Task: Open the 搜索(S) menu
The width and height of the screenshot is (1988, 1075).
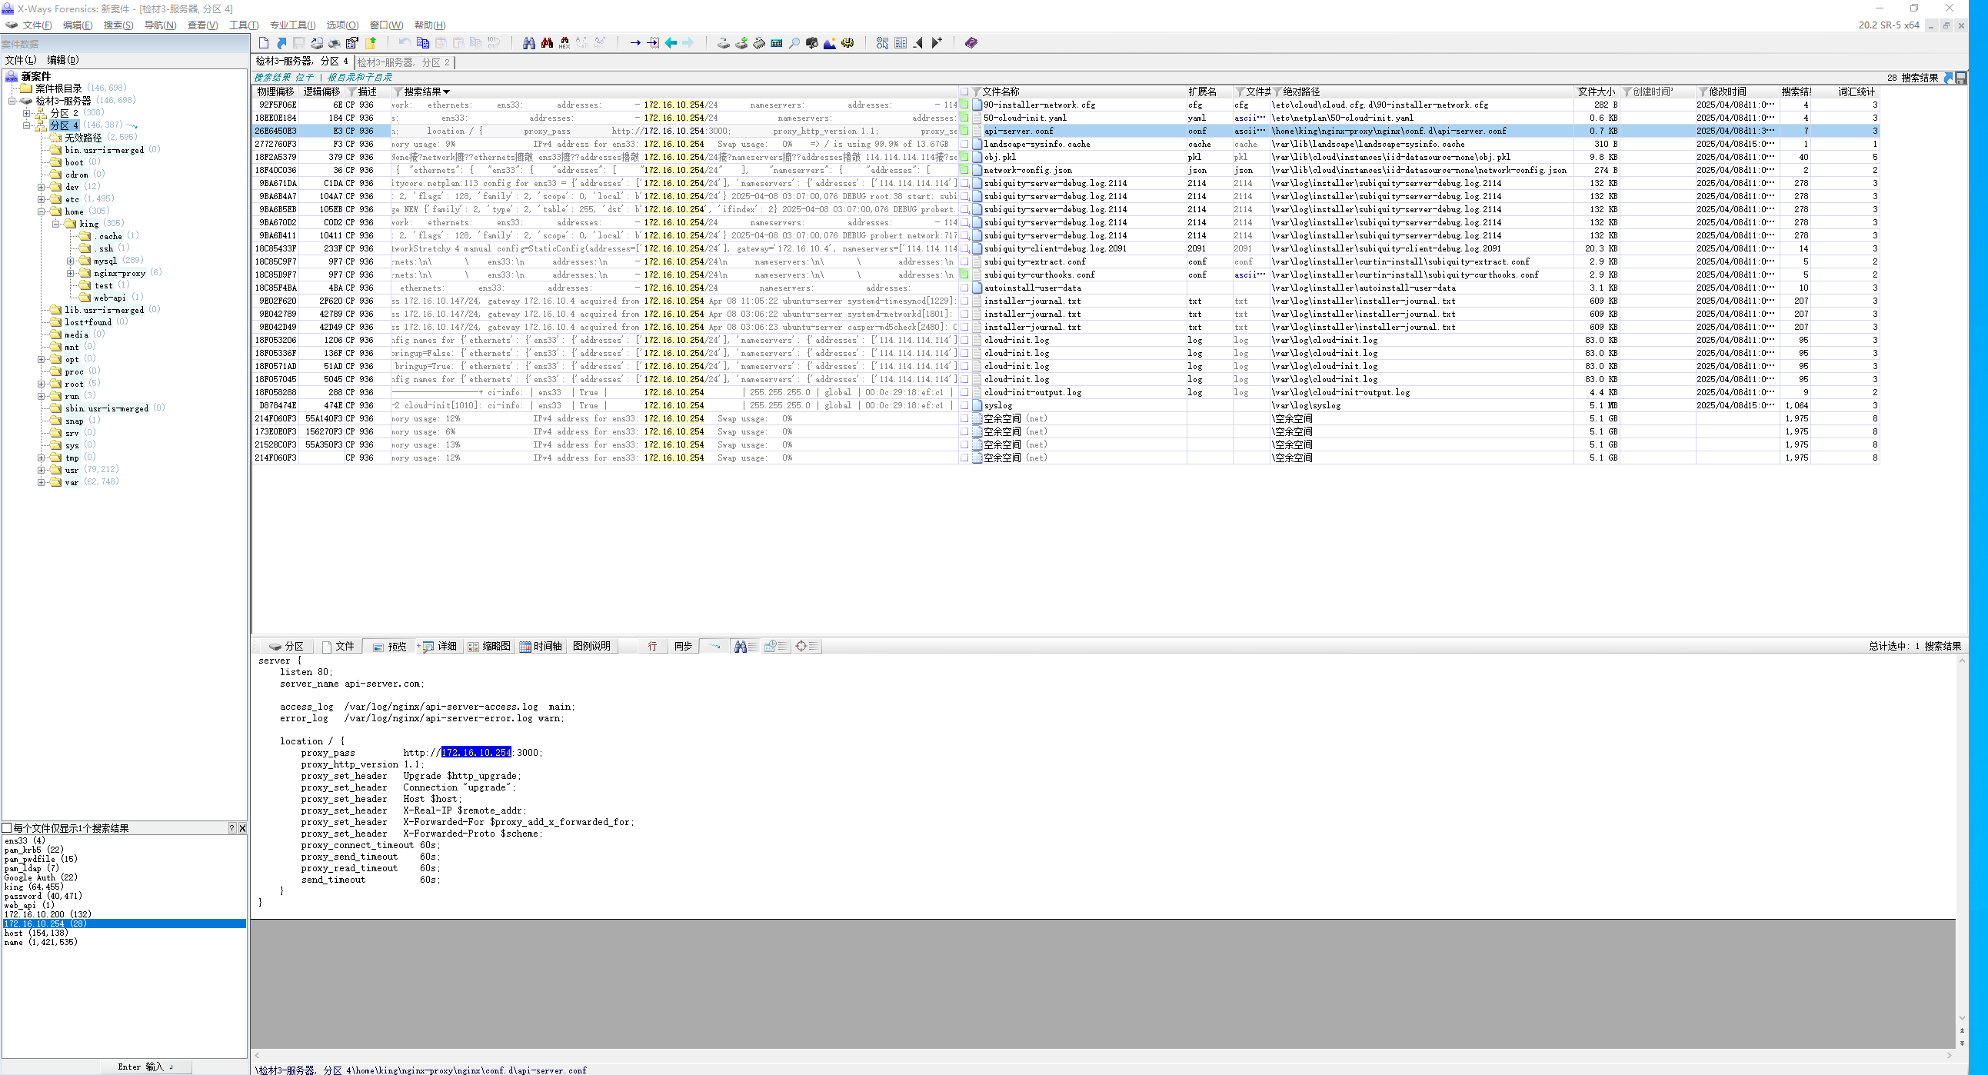Action: (x=118, y=25)
